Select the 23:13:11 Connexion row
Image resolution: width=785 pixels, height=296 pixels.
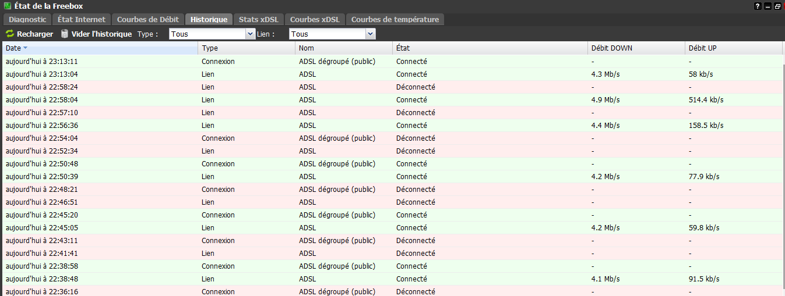(233, 61)
